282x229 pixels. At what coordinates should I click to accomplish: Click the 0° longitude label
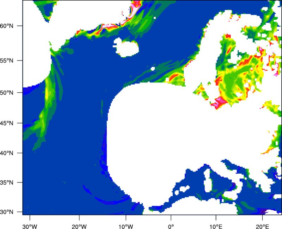171,227
